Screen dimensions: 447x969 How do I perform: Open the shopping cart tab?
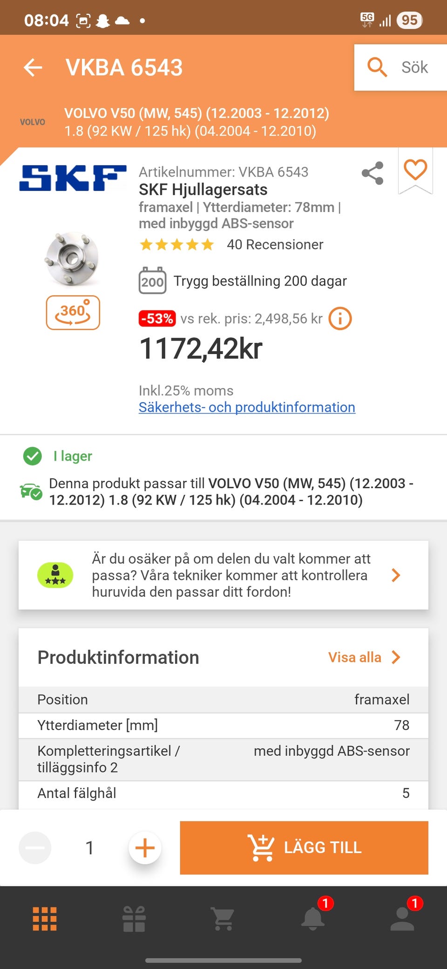[223, 919]
